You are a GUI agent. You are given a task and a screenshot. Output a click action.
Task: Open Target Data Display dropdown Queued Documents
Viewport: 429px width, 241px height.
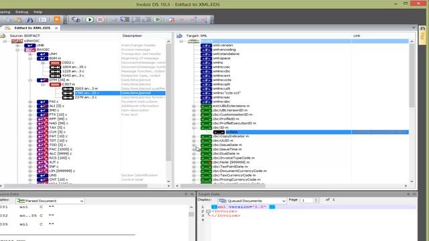[x=252, y=201]
